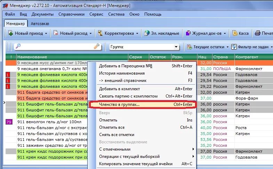
Task: Click the Новый расход document icon
Action: 56,33
